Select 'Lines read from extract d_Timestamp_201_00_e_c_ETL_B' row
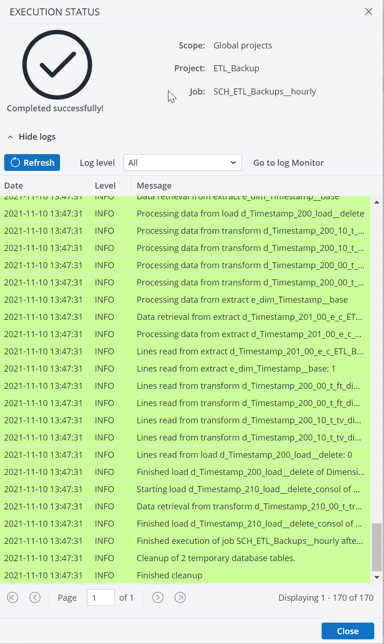 (x=185, y=351)
